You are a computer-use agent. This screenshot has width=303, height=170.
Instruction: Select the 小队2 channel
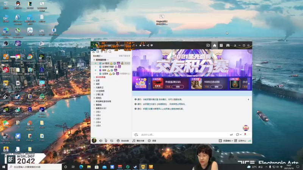click(x=98, y=115)
